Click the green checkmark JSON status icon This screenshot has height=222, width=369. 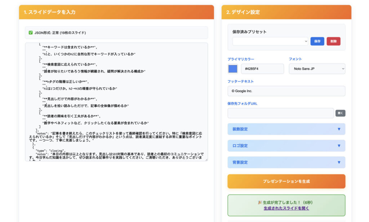coord(31,33)
